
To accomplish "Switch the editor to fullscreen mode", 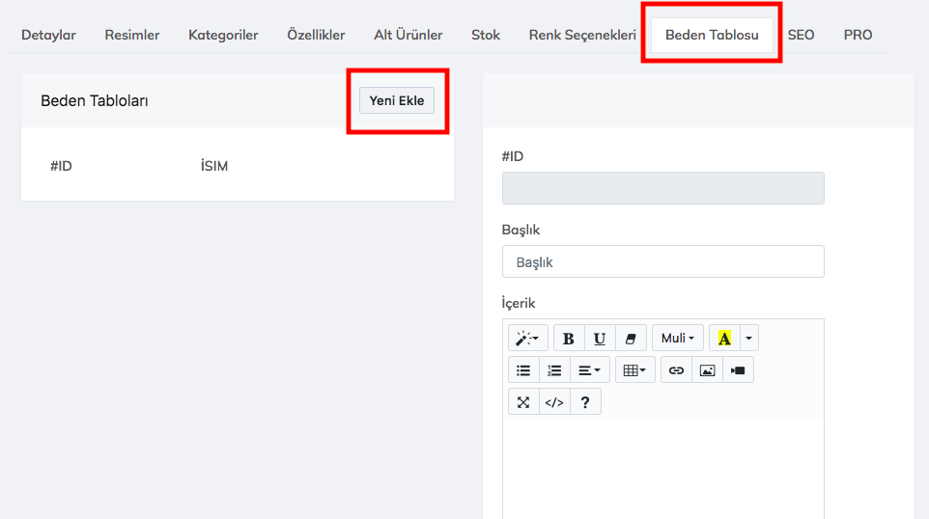I will tap(523, 402).
